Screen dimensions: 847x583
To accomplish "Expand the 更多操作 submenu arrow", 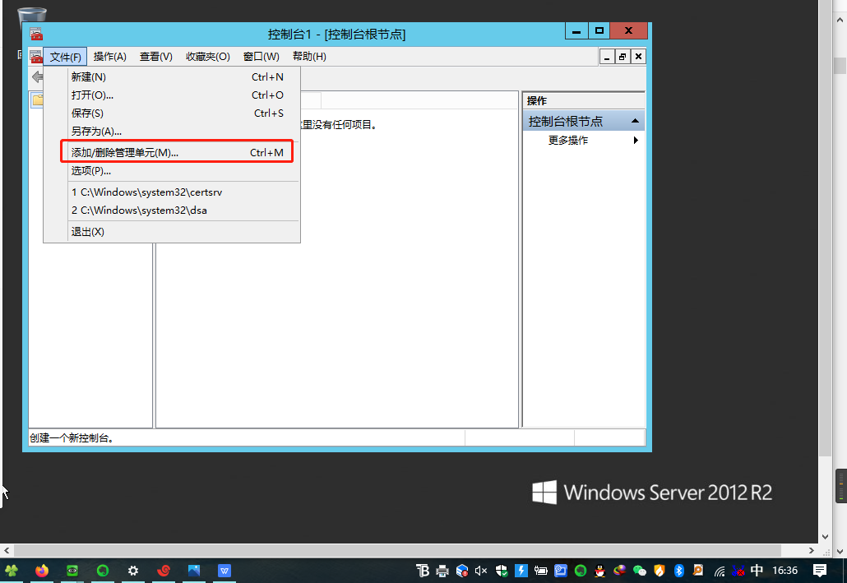I will (x=636, y=141).
